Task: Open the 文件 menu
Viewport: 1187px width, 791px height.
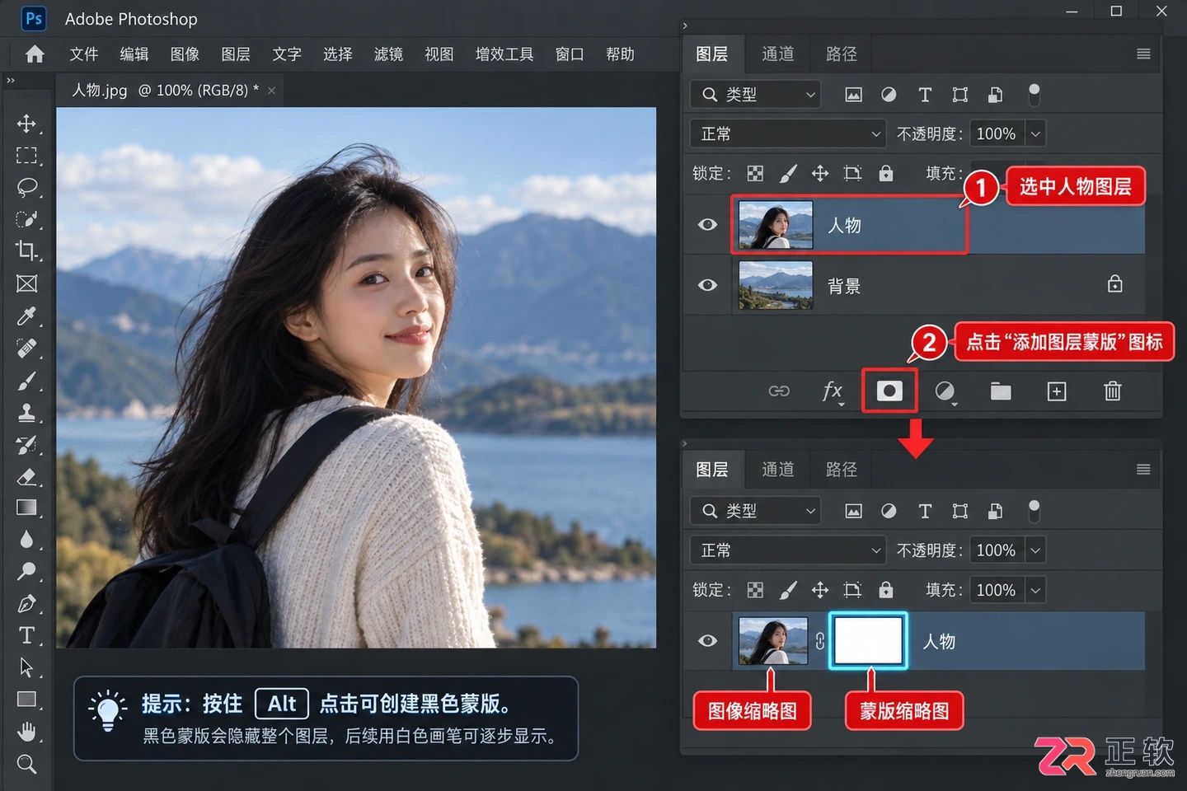Action: point(84,54)
